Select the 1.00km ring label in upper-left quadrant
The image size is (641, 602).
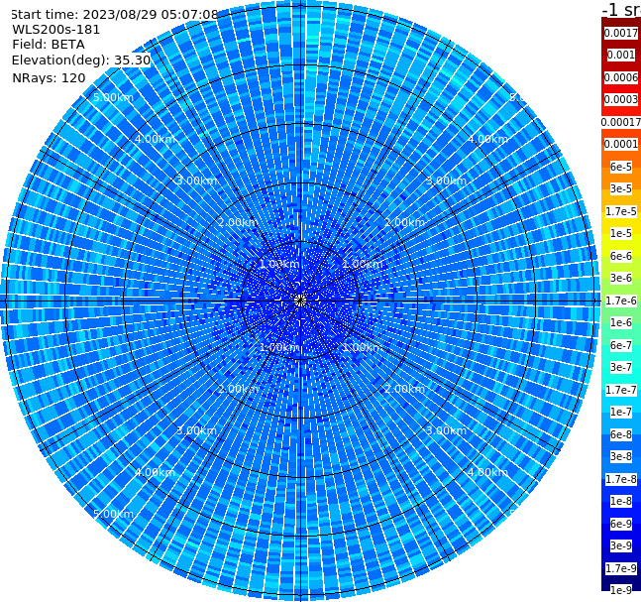coord(279,264)
